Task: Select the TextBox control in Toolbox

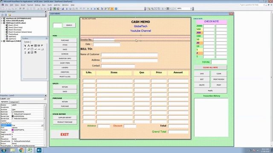Action: pos(32,45)
